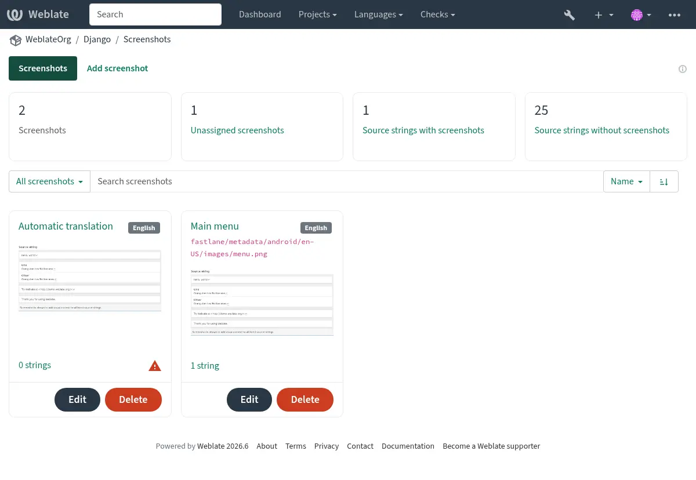Open the three-dots more menu
Viewport: 696px width, 480px height.
(x=675, y=15)
